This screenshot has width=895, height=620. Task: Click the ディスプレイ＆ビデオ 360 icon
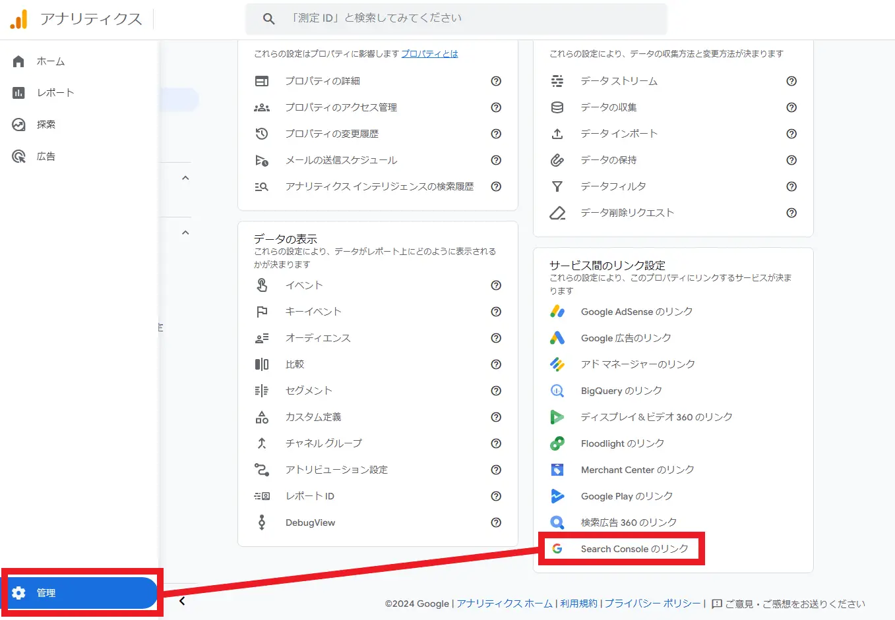click(557, 417)
